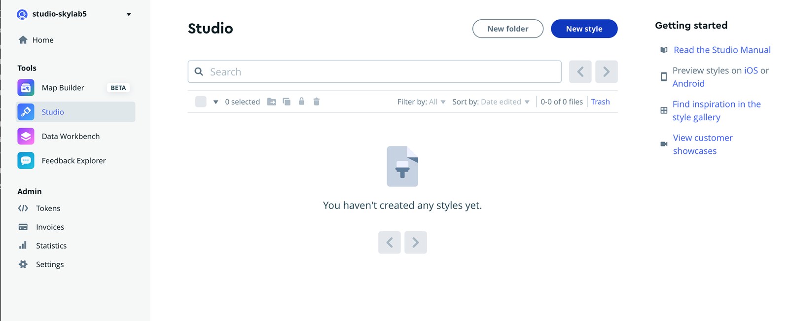Click the 0 selected label

[242, 102]
